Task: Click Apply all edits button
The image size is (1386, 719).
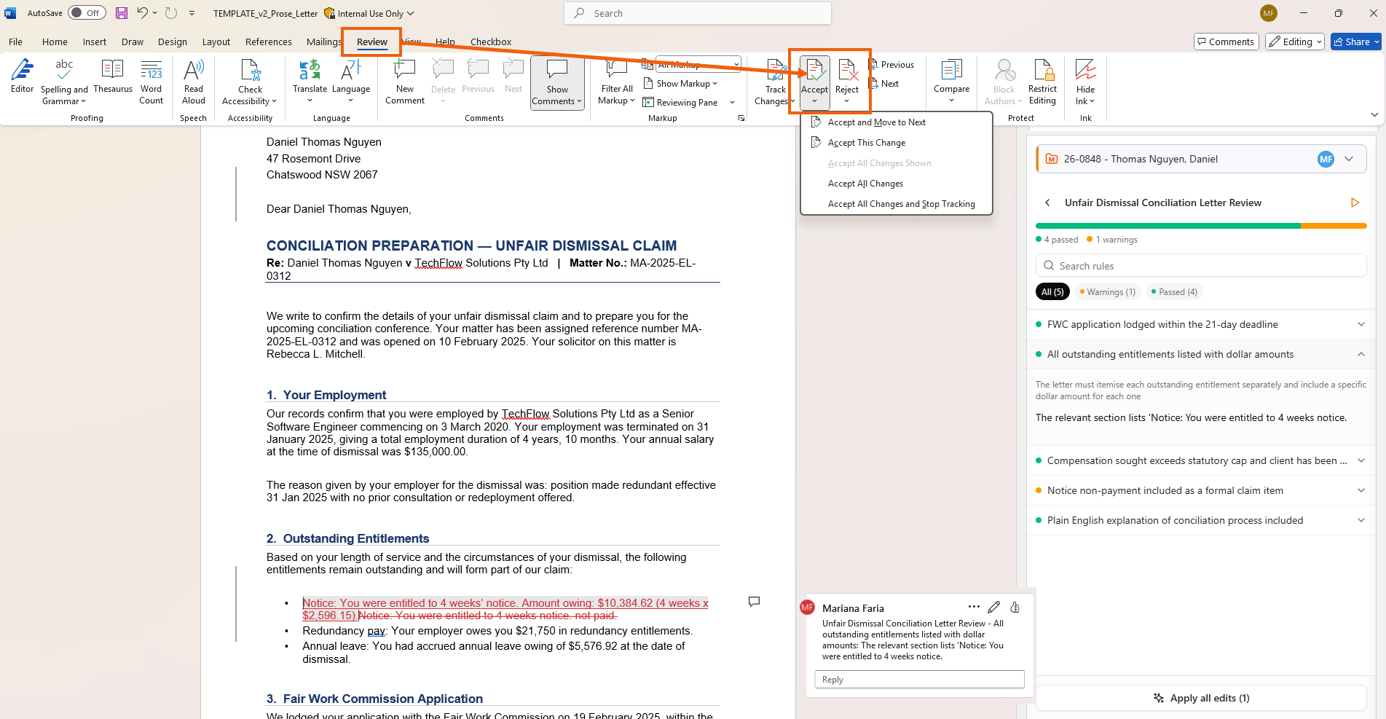Action: pyautogui.click(x=1201, y=698)
